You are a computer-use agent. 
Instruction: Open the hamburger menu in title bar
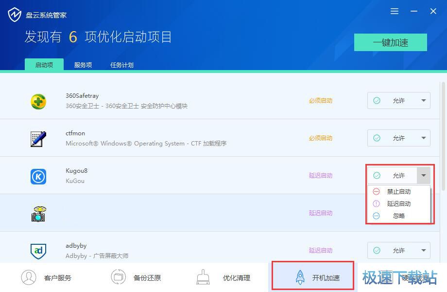click(x=394, y=11)
